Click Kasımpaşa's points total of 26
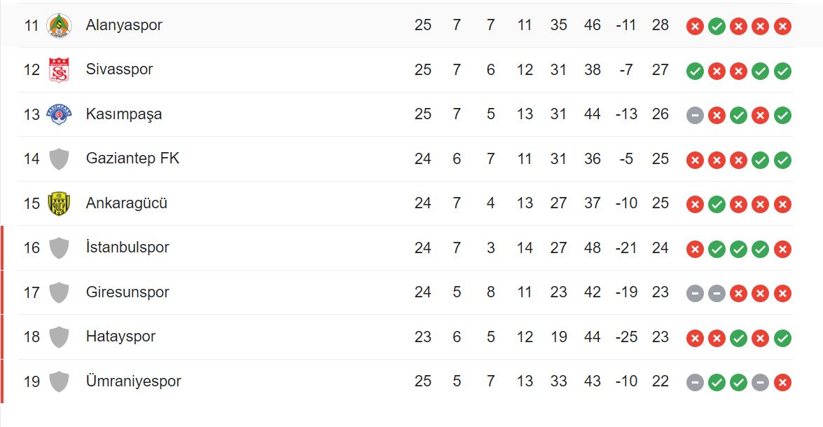Screen dimensions: 823x427 (x=661, y=114)
